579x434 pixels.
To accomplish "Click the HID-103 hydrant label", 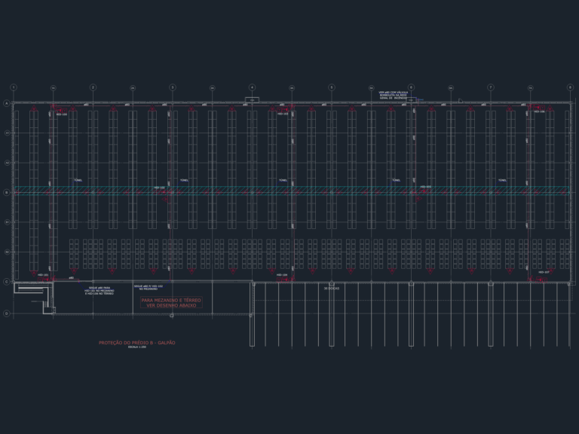I will [x=283, y=115].
